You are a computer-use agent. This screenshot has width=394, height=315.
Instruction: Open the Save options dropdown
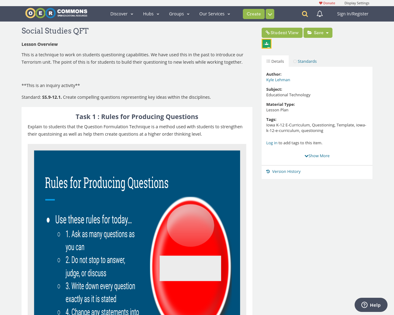(327, 32)
